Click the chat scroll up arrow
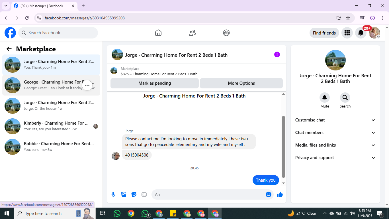Screen dimensions: 389x219 283,94
